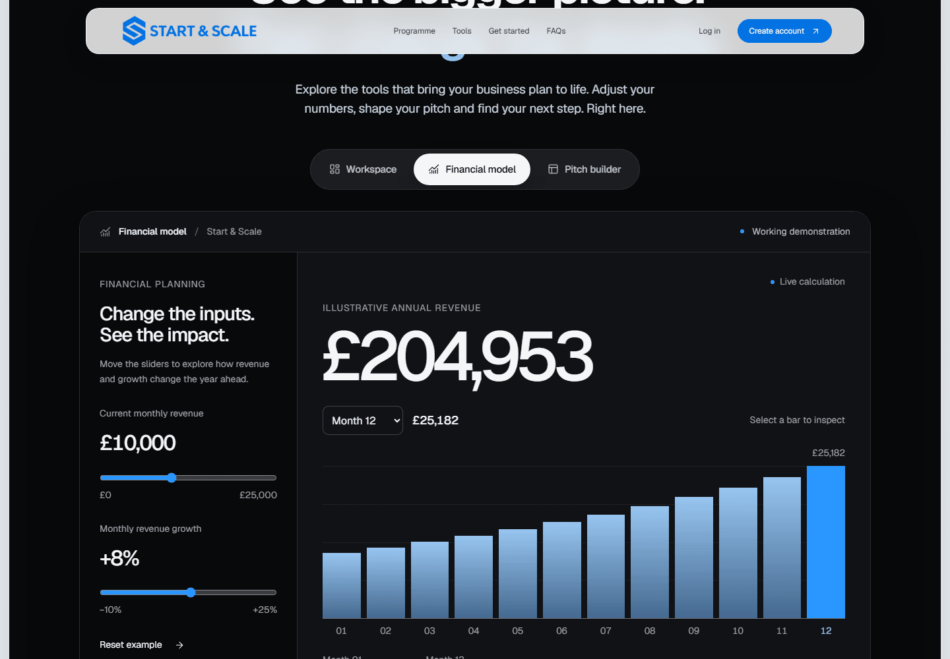Adjust the Monthly revenue growth slider handle
This screenshot has width=950, height=659.
click(191, 592)
